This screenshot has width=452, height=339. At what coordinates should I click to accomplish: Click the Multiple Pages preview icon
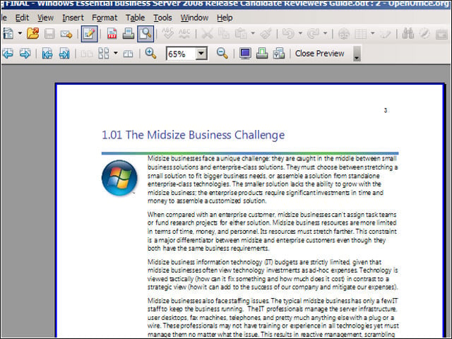[x=104, y=54]
